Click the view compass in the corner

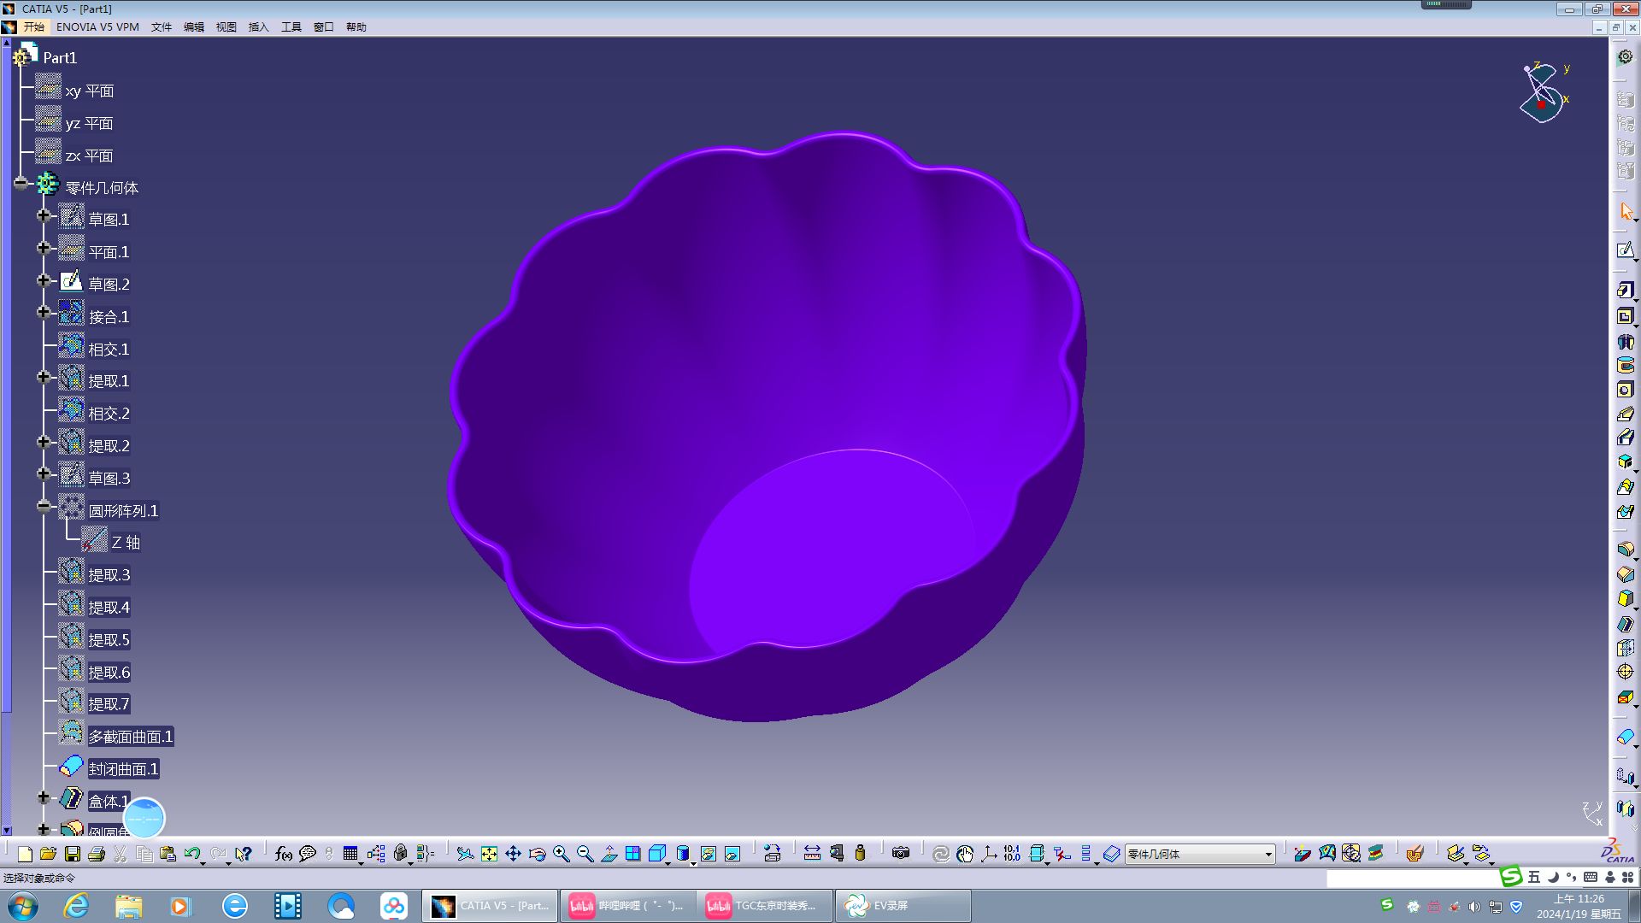[x=1544, y=92]
